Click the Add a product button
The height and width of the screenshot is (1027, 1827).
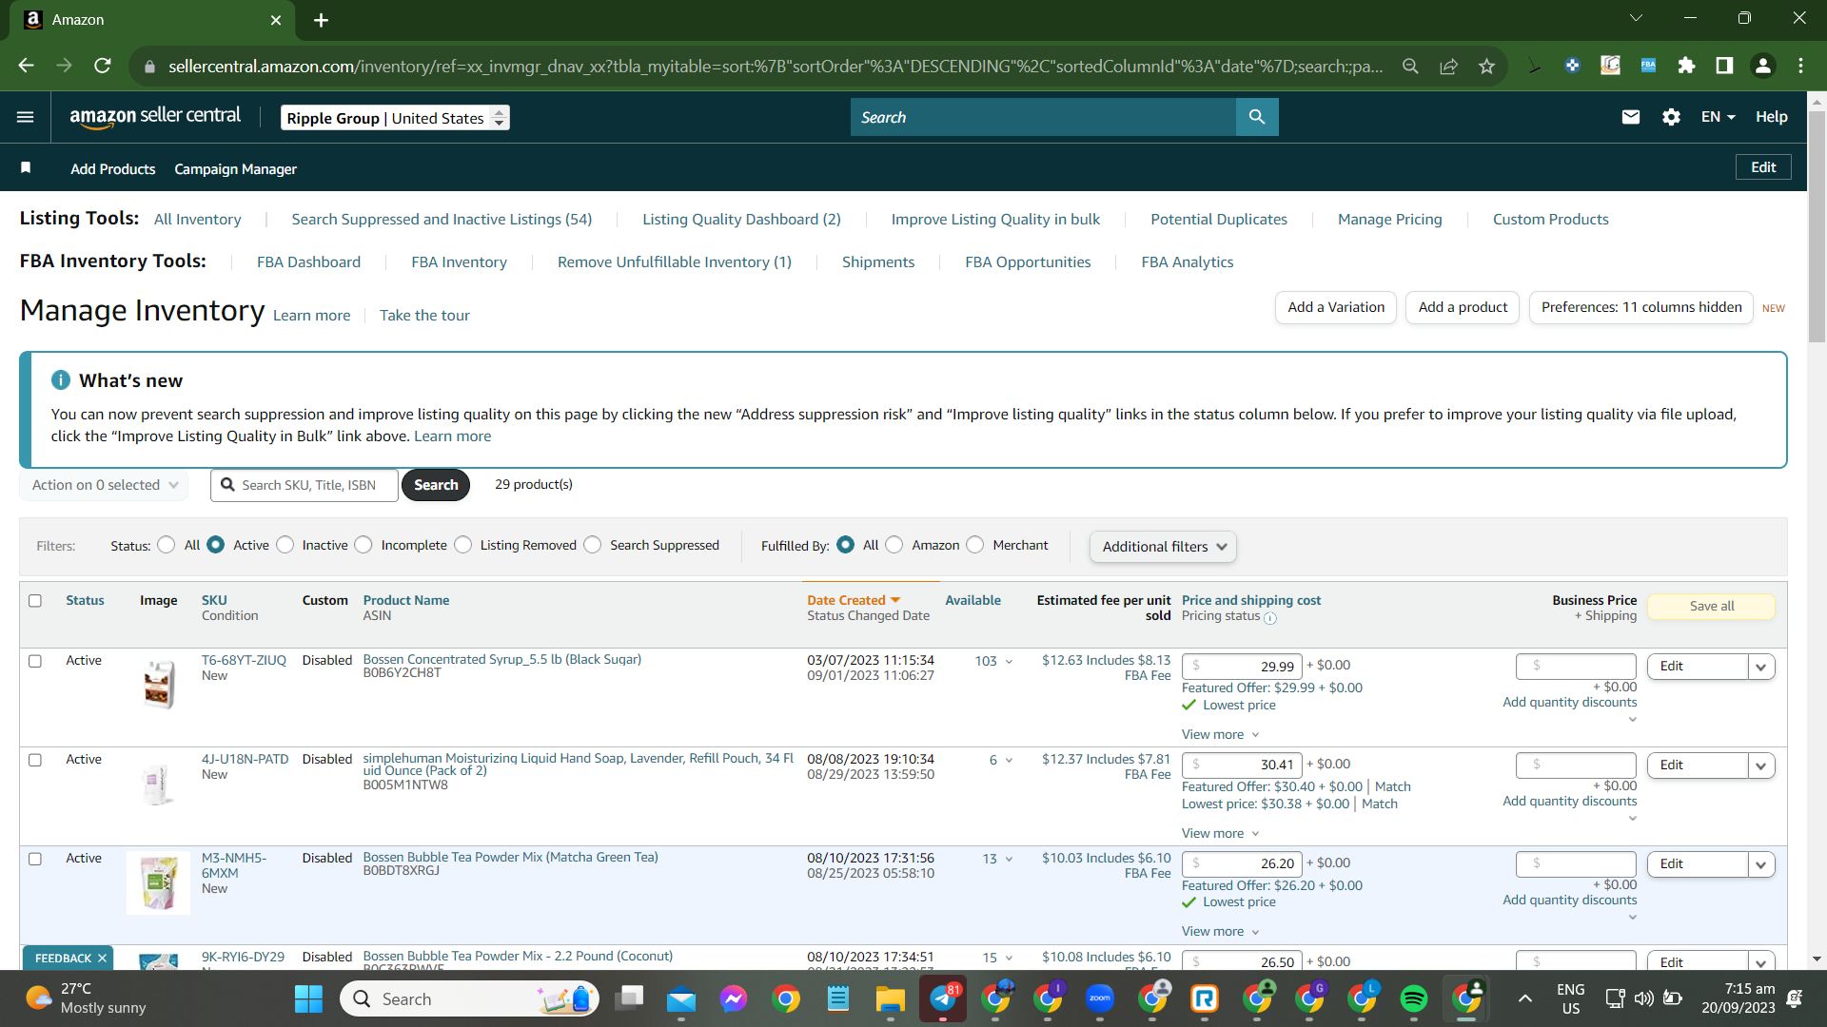tap(1463, 307)
